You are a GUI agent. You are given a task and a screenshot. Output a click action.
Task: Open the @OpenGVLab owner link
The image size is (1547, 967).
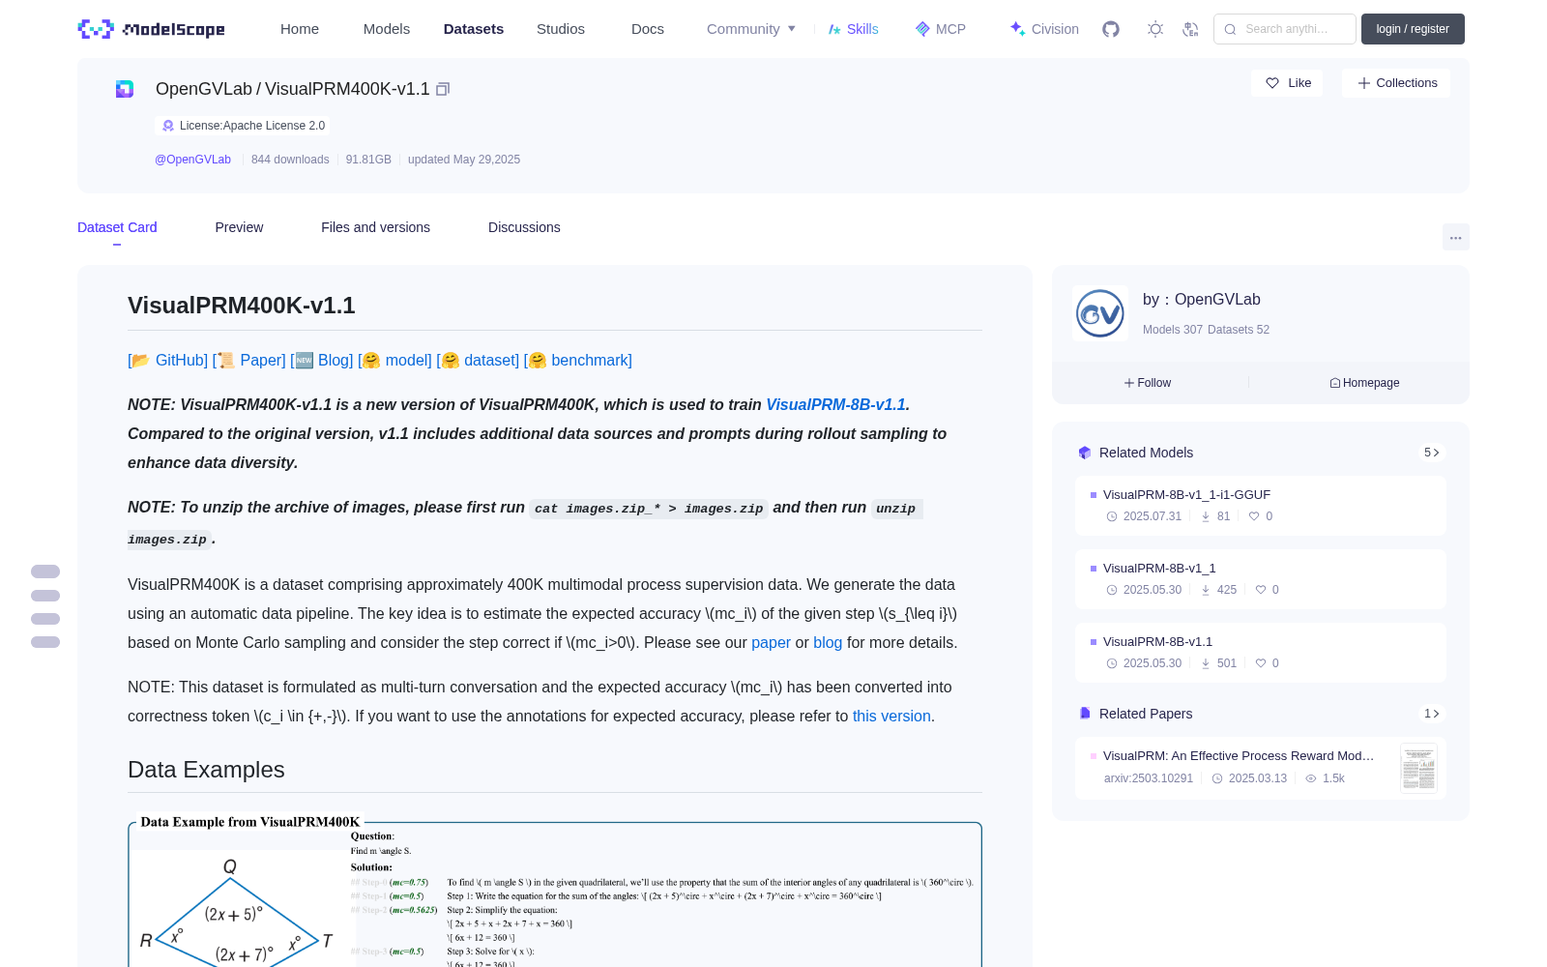tap(192, 160)
